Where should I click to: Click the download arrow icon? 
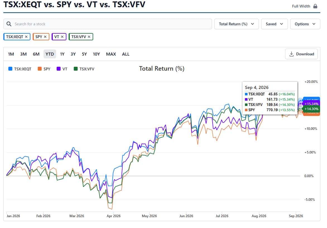point(292,54)
